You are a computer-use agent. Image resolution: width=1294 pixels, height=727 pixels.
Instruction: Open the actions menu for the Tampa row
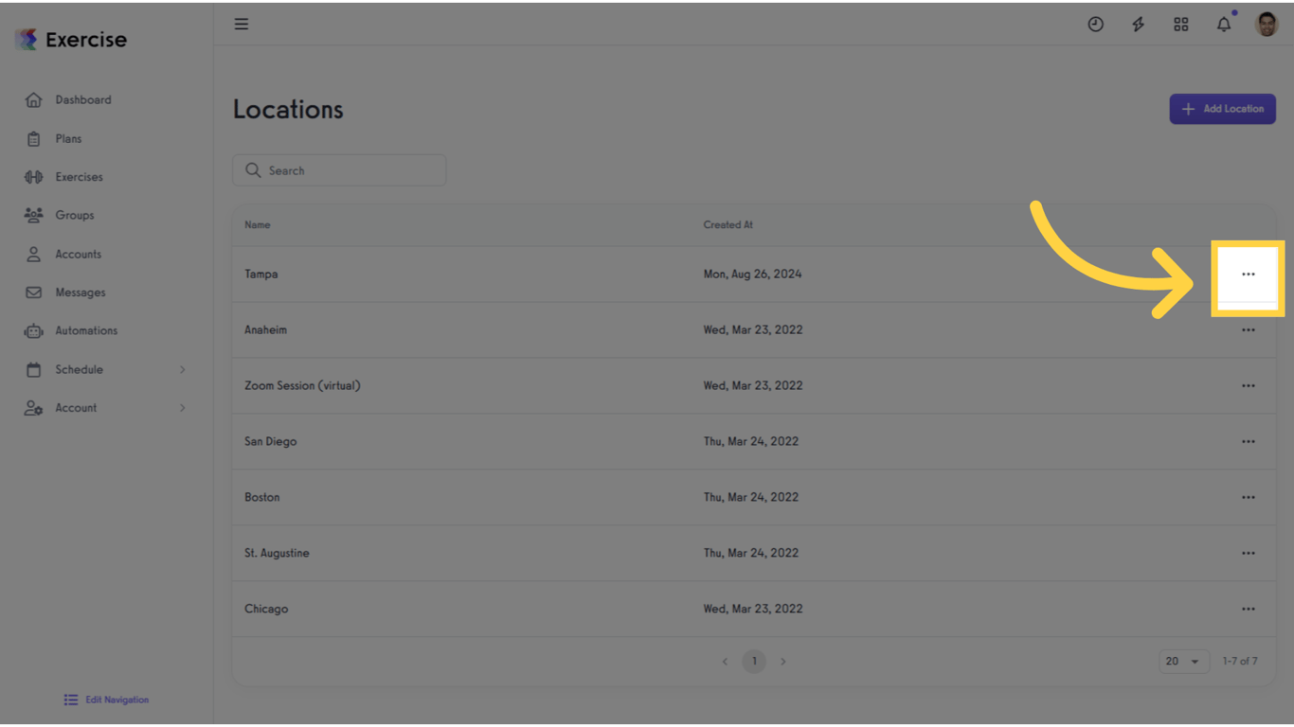point(1248,274)
